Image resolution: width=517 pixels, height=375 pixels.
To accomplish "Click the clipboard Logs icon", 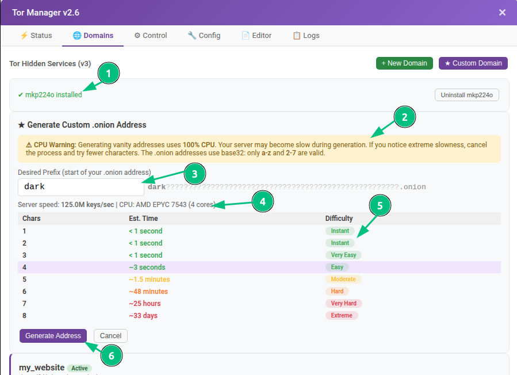I will point(297,35).
